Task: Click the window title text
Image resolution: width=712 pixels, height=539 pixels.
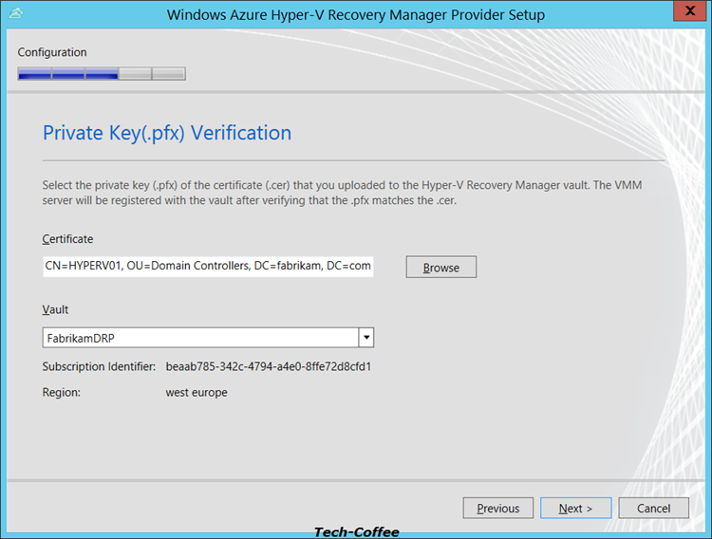Action: (x=356, y=15)
